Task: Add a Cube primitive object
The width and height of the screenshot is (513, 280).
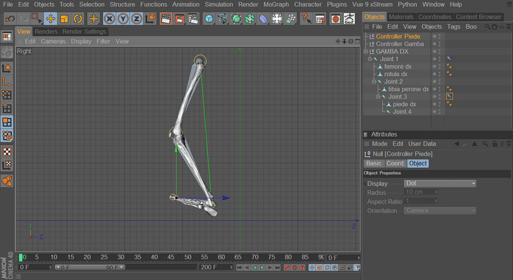Action: [x=209, y=19]
